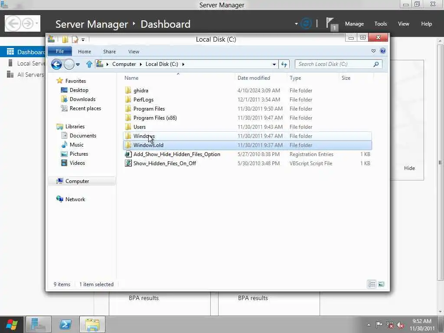The height and width of the screenshot is (333, 444).
Task: Open Server Manager Help menu
Action: tap(426, 24)
